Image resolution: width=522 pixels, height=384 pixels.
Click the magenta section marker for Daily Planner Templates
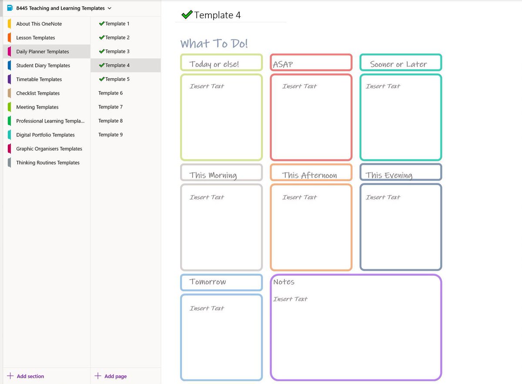9,52
